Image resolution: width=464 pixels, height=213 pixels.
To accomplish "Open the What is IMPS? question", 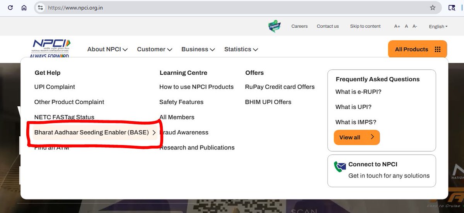I will coord(356,122).
